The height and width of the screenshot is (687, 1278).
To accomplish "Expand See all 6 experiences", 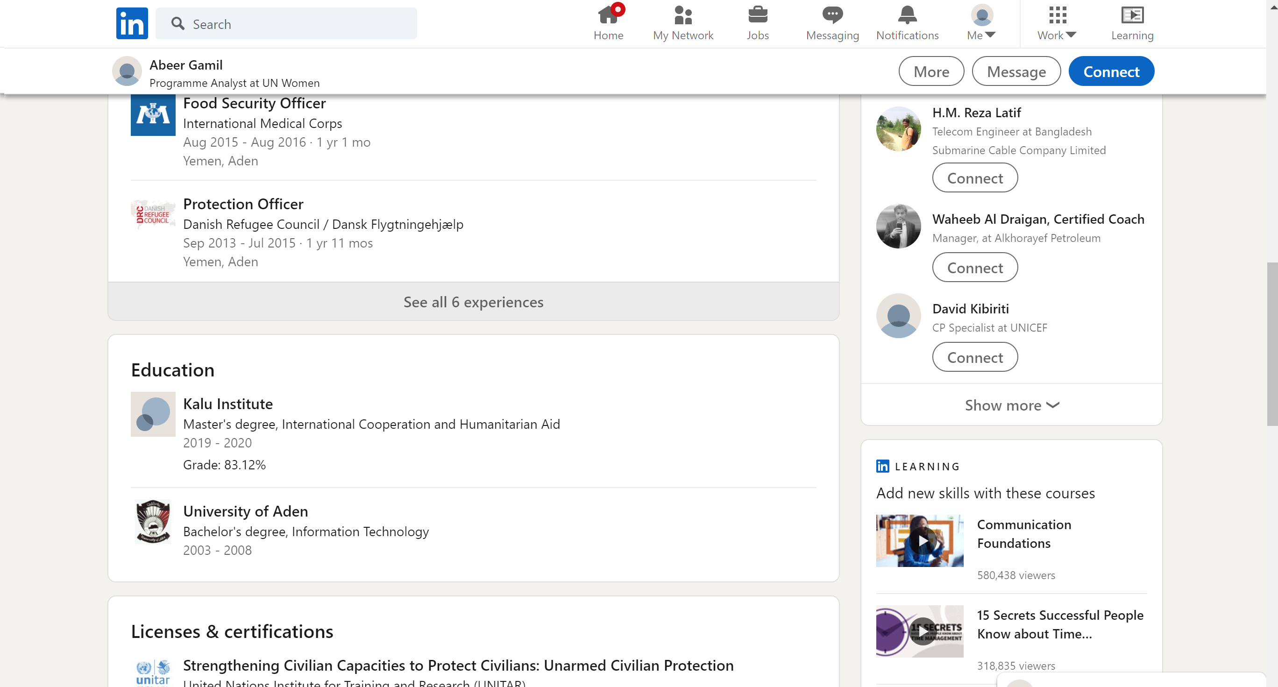I will (x=473, y=302).
